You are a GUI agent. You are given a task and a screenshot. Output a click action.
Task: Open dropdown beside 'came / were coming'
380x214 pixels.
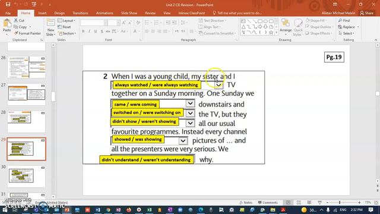[190, 103]
